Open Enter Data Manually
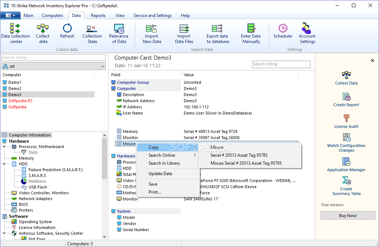Image resolution: width=379 pixels, height=247 pixels. click(x=251, y=34)
